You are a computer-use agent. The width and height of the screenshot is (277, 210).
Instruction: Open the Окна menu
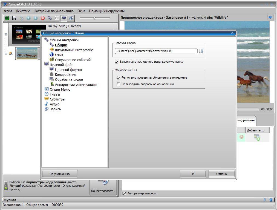click(81, 11)
